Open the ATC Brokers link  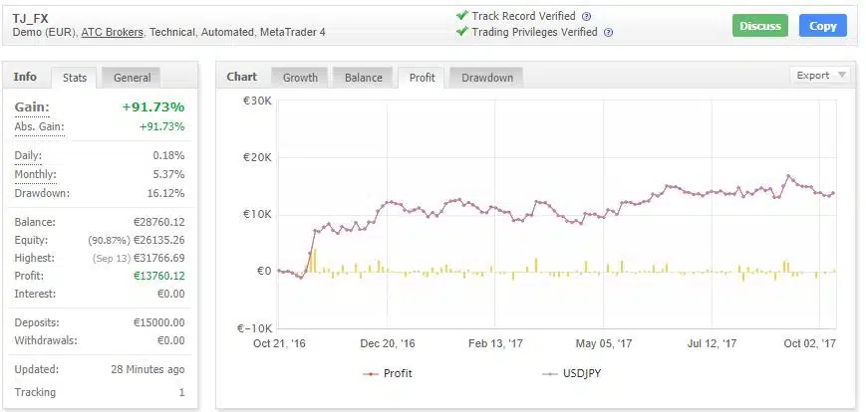[113, 33]
